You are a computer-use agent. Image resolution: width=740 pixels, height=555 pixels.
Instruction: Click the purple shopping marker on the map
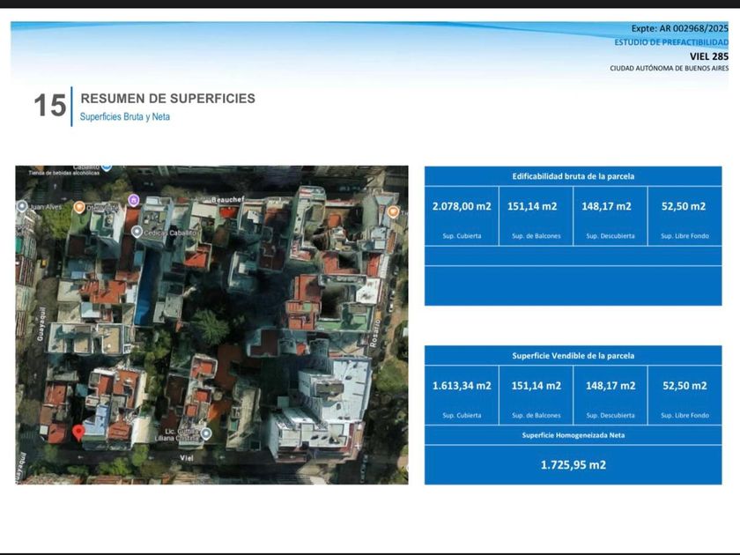134,200
